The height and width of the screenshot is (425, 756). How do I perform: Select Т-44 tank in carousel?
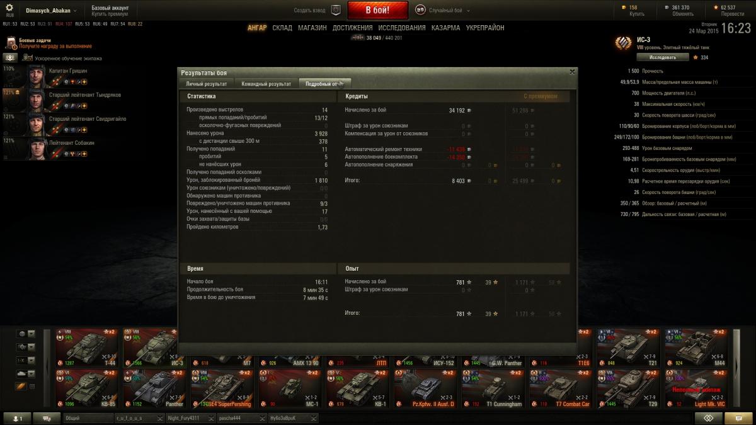[x=87, y=348]
